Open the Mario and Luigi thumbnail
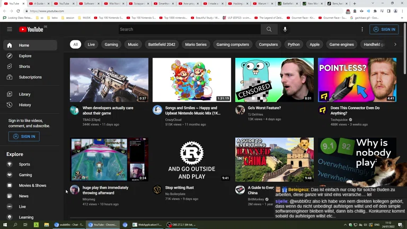The height and width of the screenshot is (229, 407). 191,80
